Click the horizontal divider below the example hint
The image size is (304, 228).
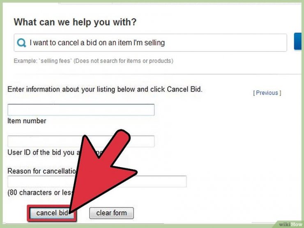point(152,74)
